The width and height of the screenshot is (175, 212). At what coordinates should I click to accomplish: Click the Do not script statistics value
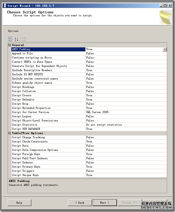click(104, 125)
